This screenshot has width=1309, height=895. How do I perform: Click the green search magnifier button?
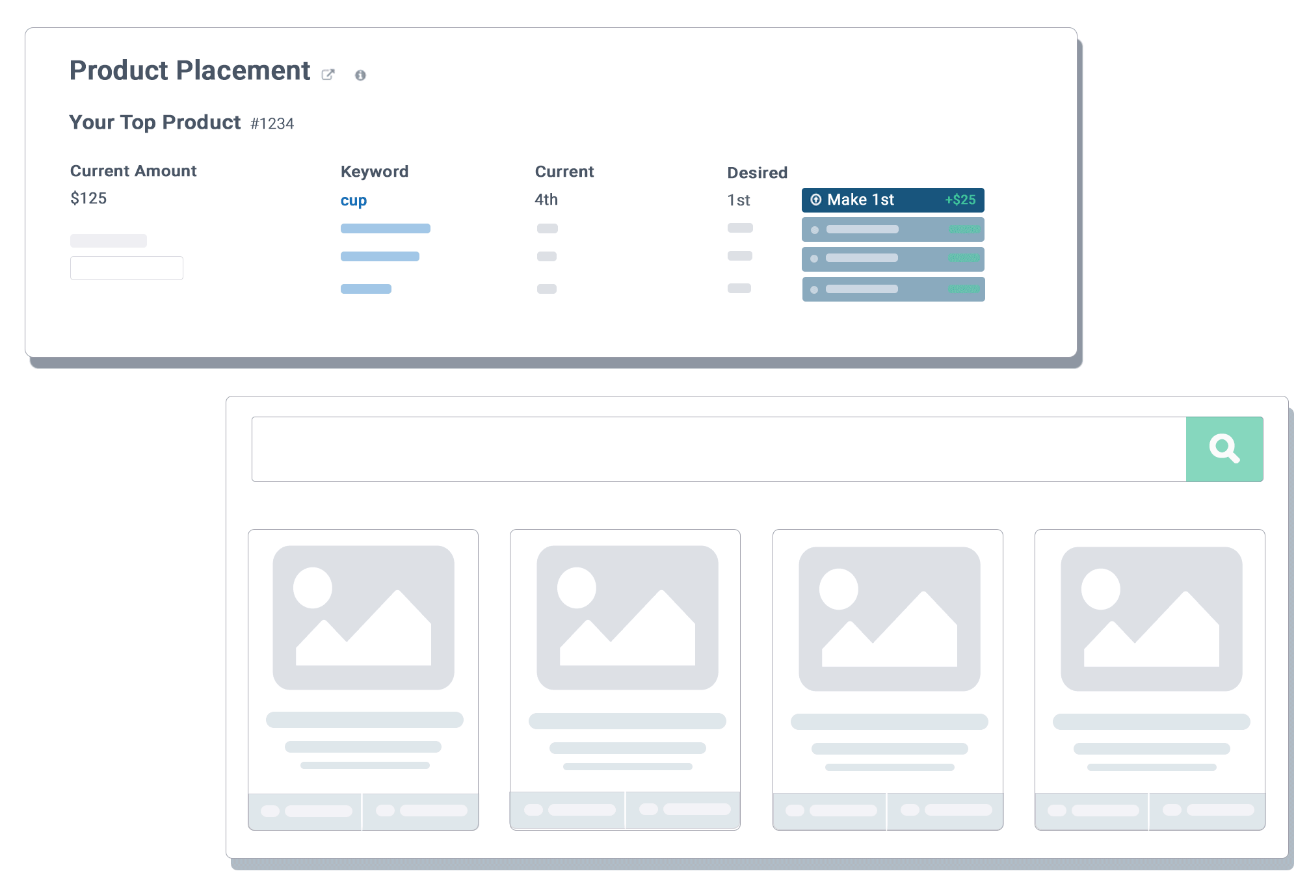(x=1224, y=449)
